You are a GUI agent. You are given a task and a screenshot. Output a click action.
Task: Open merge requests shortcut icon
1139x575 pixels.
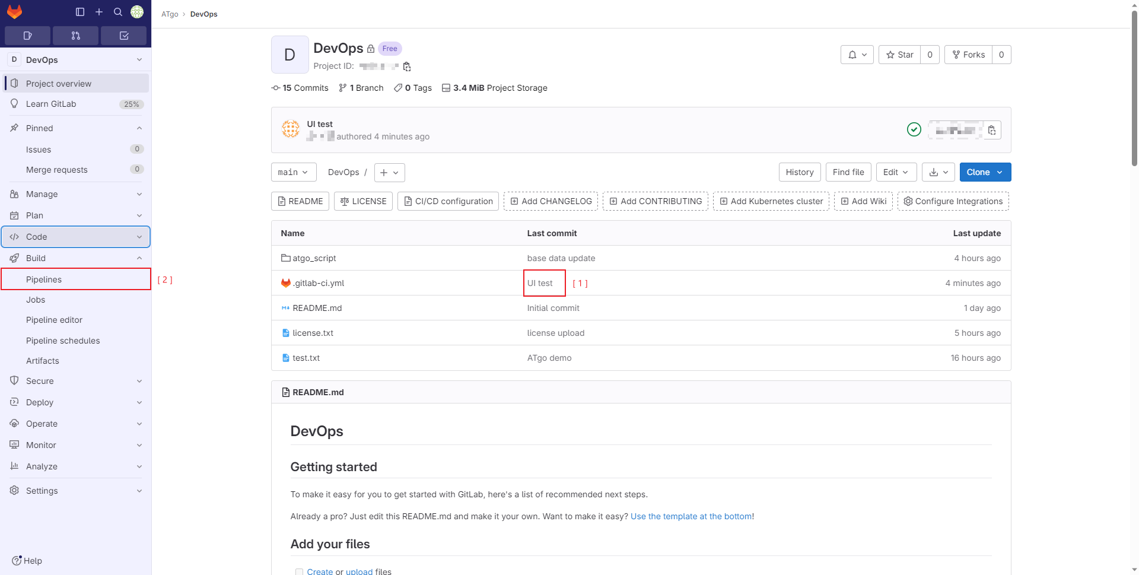tap(75, 36)
